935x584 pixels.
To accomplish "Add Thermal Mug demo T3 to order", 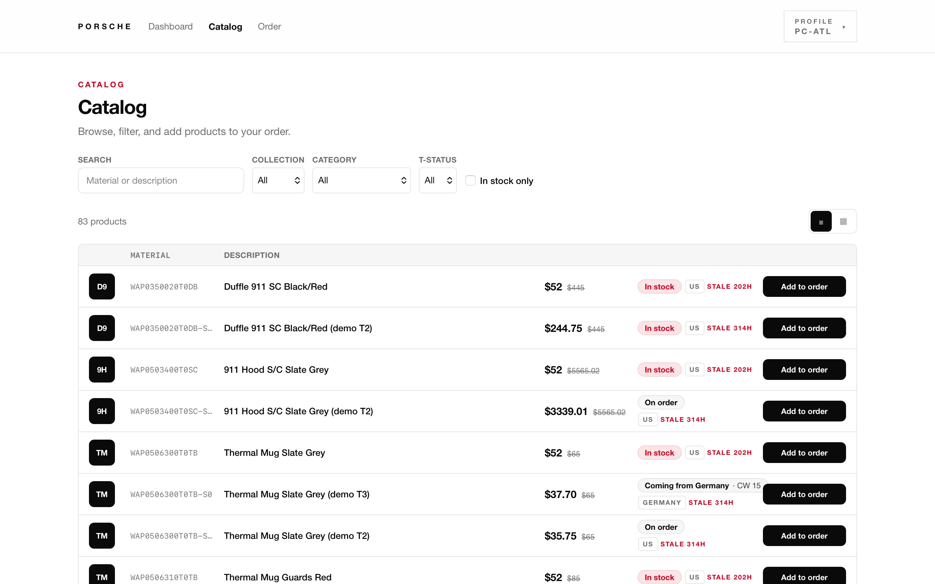I will [804, 494].
